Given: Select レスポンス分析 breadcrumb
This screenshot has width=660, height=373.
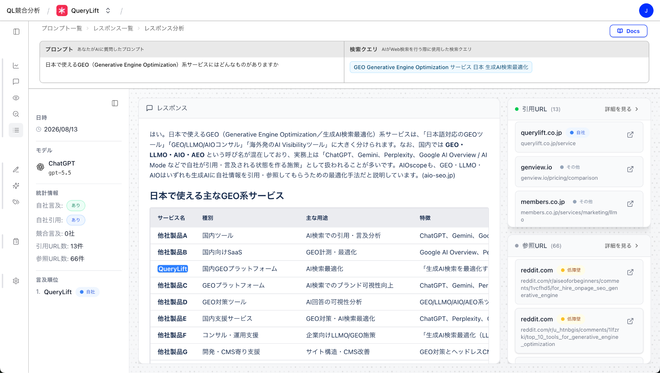Looking at the screenshot, I should click(164, 28).
